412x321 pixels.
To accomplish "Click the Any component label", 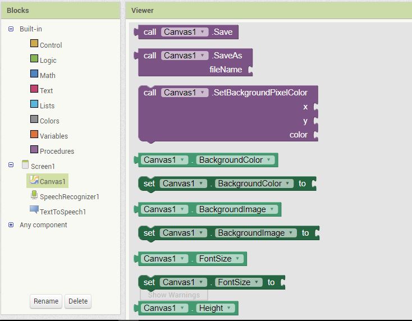I will tap(43, 225).
